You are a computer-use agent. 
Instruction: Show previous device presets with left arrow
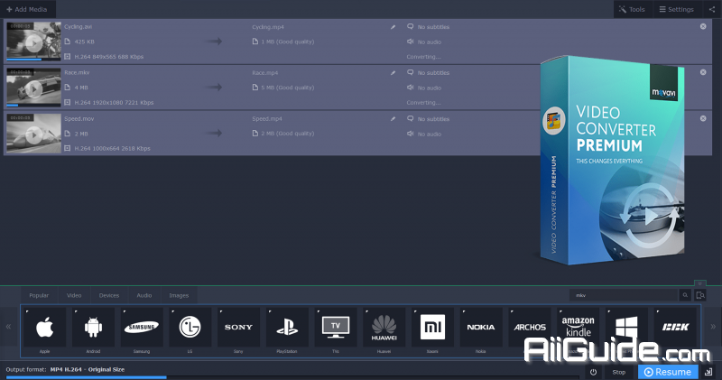pos(8,327)
